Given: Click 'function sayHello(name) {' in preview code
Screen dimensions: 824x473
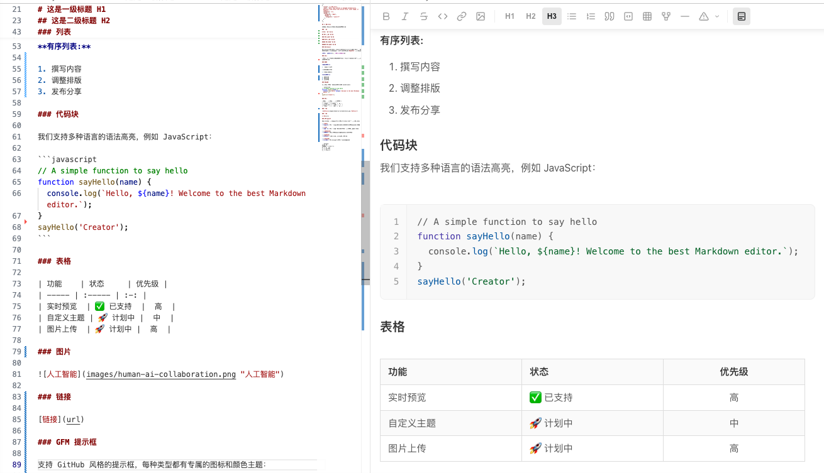Looking at the screenshot, I should (x=485, y=236).
